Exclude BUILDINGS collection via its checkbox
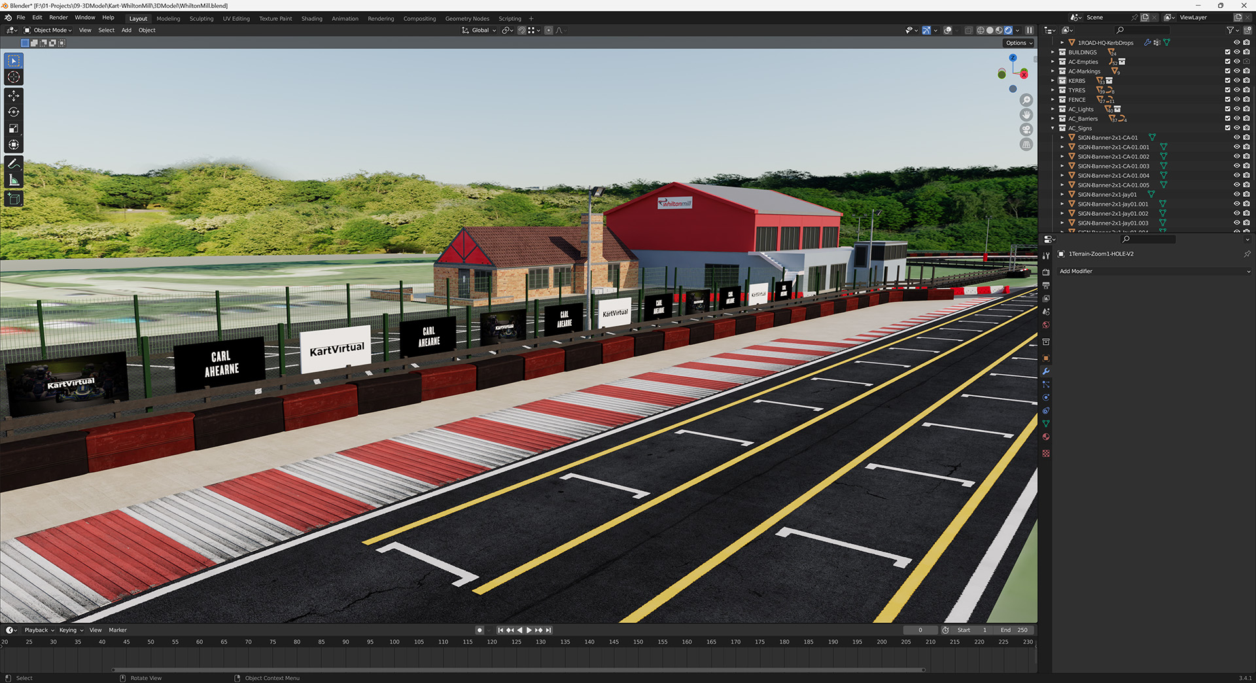 (1227, 52)
